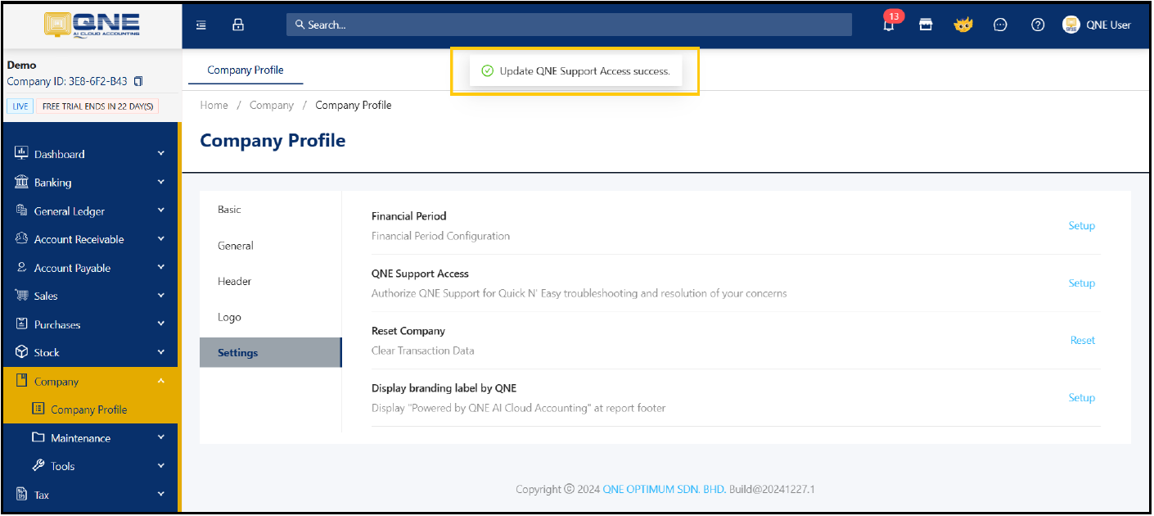Click the Company Profile page heading
The image size is (1154, 516).
[x=273, y=140]
